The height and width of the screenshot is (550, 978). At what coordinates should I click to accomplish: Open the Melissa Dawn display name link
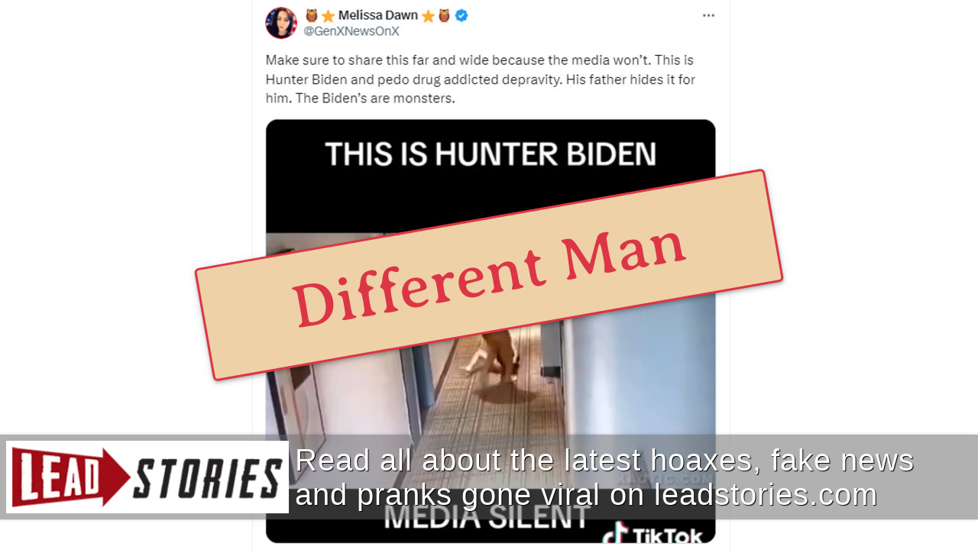coord(377,15)
